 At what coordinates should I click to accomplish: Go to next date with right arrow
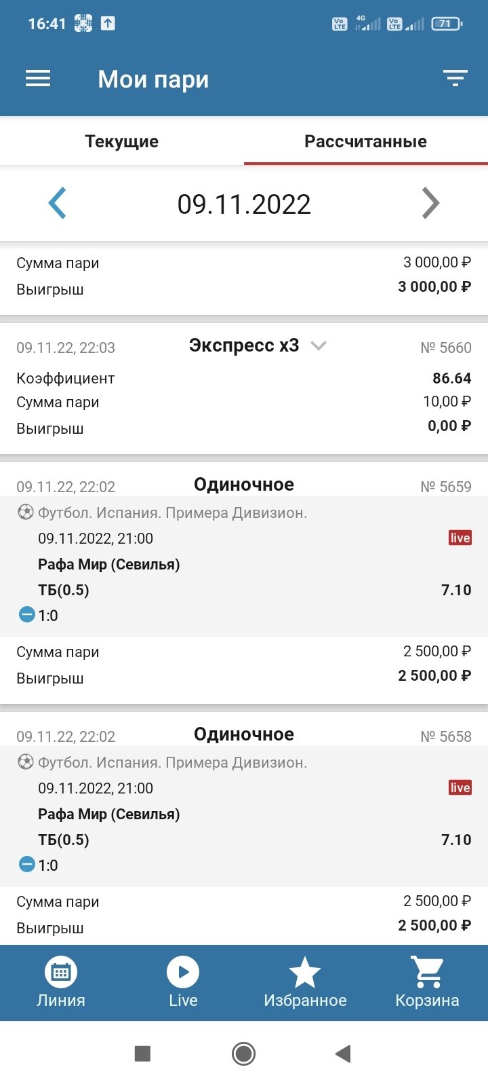(430, 204)
